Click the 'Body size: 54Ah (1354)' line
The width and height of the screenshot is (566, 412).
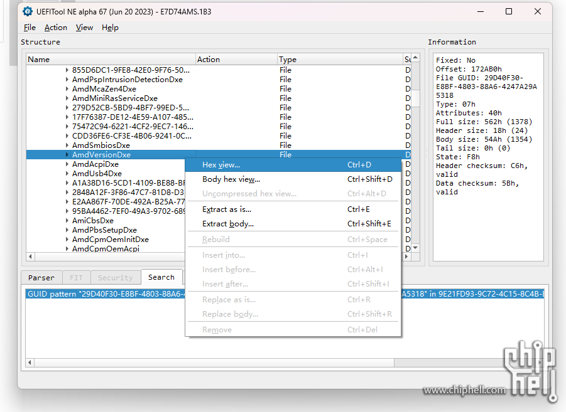pyautogui.click(x=484, y=139)
